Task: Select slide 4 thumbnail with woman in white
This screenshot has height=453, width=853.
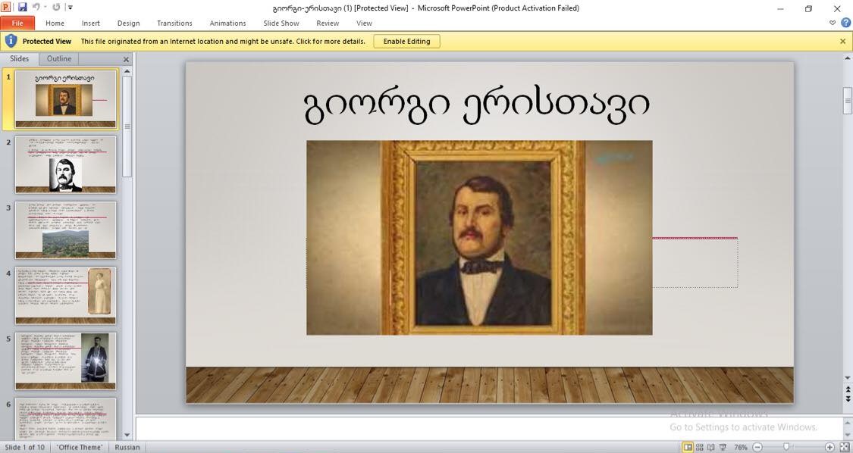Action: pyautogui.click(x=65, y=295)
